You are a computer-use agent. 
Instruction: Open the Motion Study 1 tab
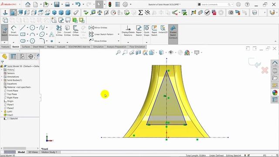tap(49, 152)
